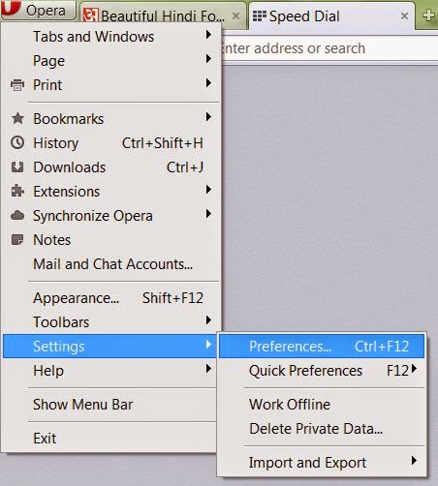The height and width of the screenshot is (486, 438).
Task: Click the arrow next to Import and Export
Action: (414, 461)
